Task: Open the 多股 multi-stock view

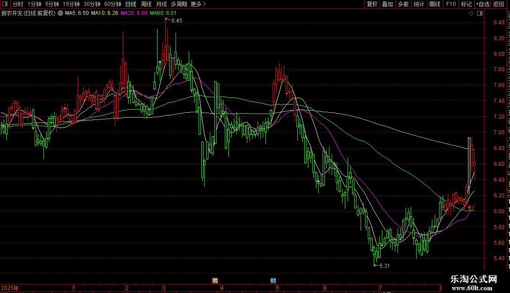Action: point(403,4)
